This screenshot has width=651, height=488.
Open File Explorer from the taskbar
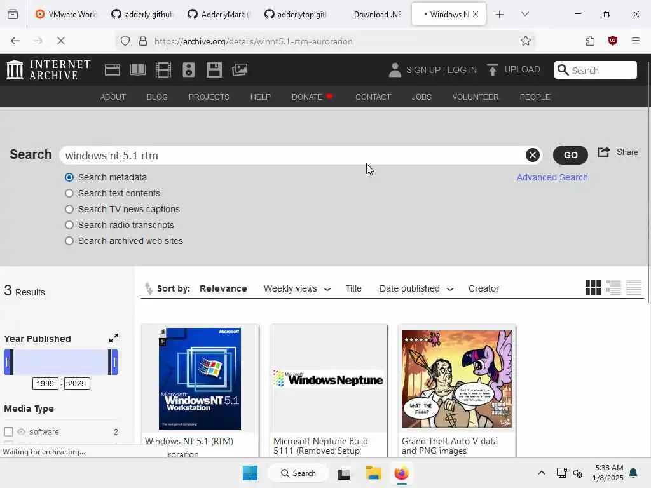pos(373,473)
